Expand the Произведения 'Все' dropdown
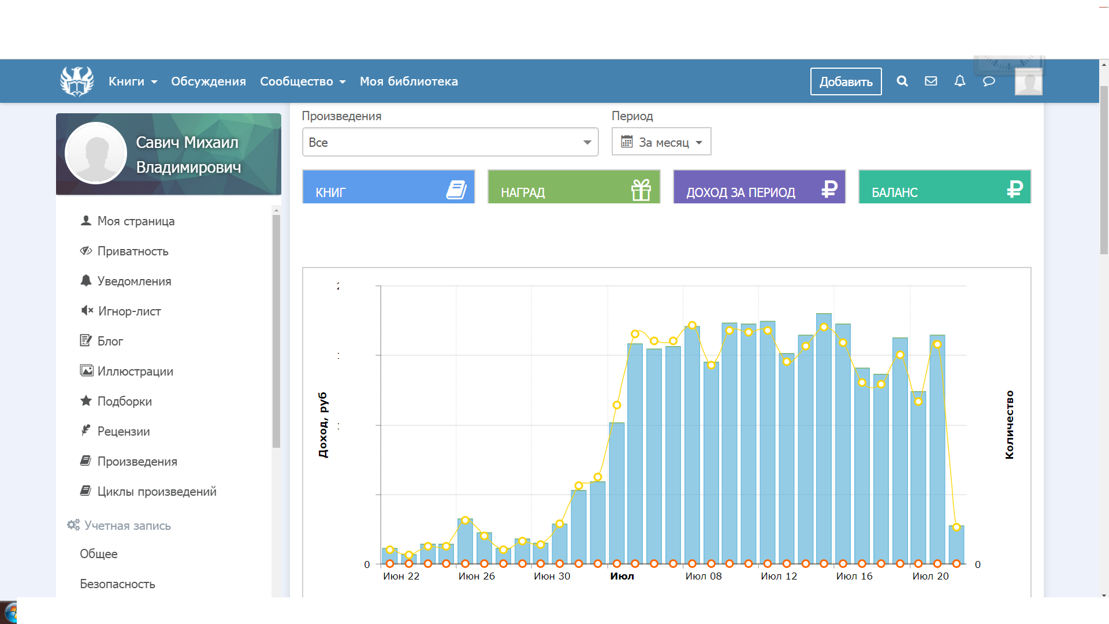This screenshot has height=624, width=1109. [450, 142]
